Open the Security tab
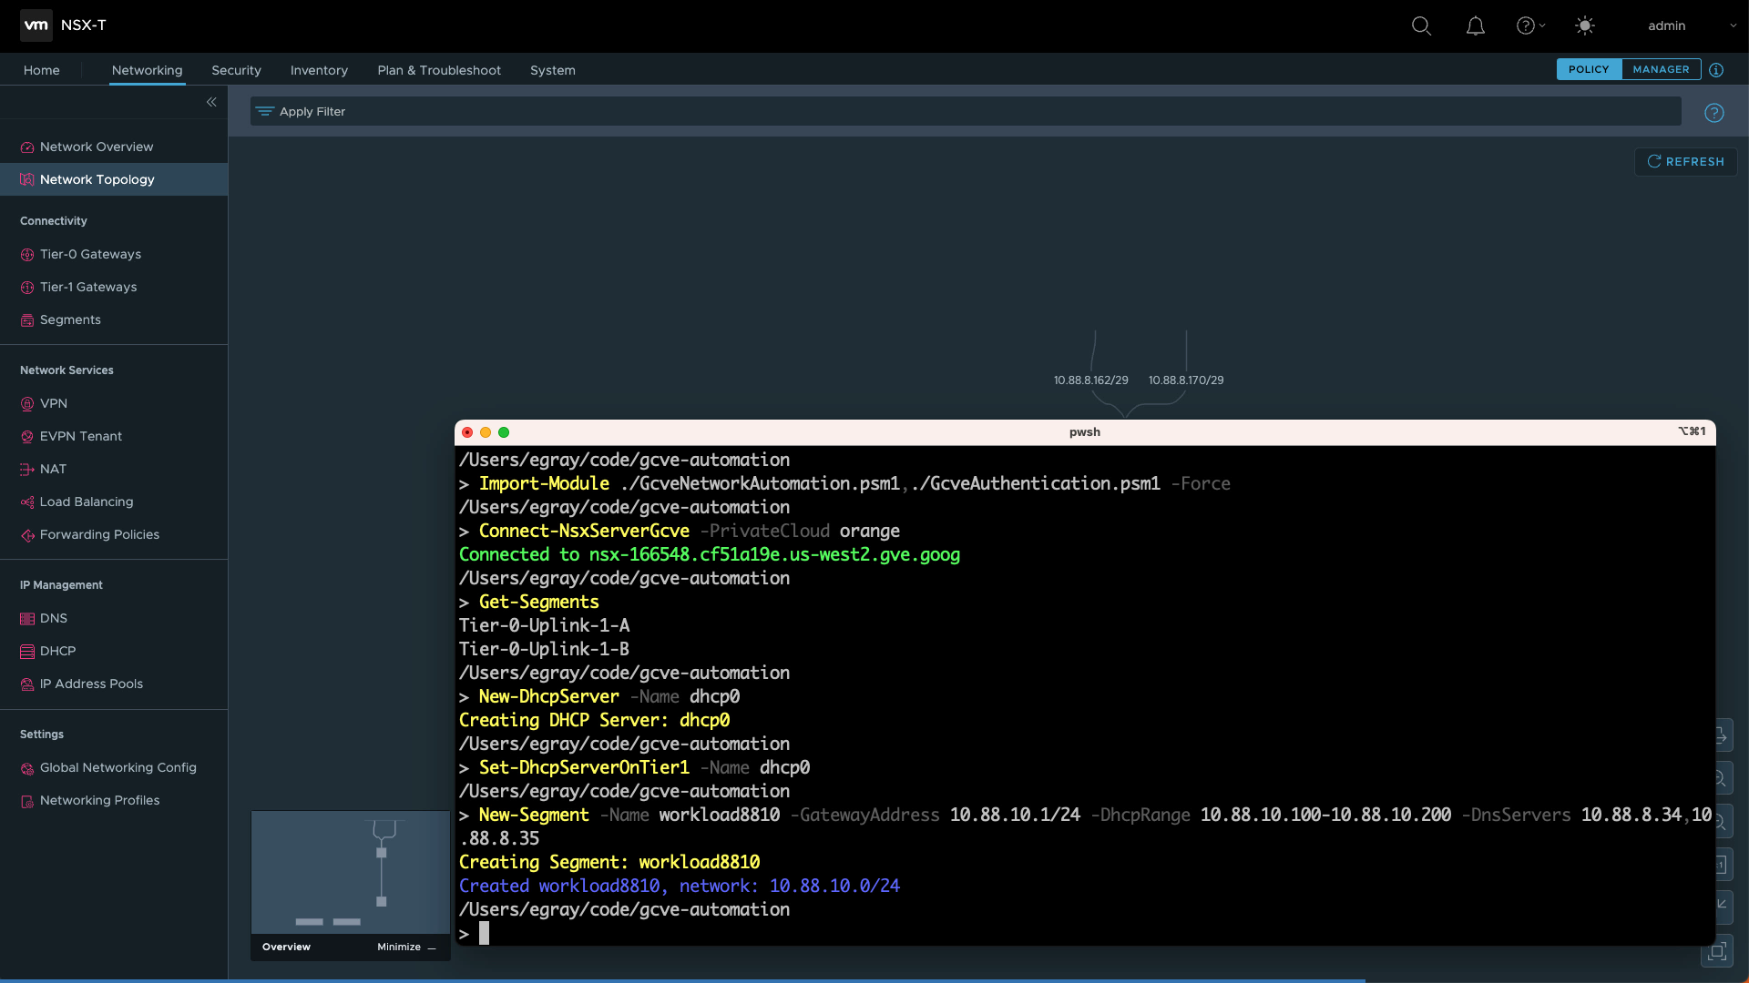1749x983 pixels. coord(236,70)
